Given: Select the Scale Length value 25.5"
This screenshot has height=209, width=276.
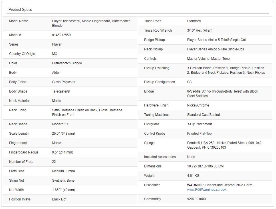Looking at the screenshot, I should [63, 134].
